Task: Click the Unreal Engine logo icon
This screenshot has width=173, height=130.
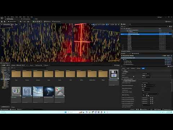Action: (2, 18)
